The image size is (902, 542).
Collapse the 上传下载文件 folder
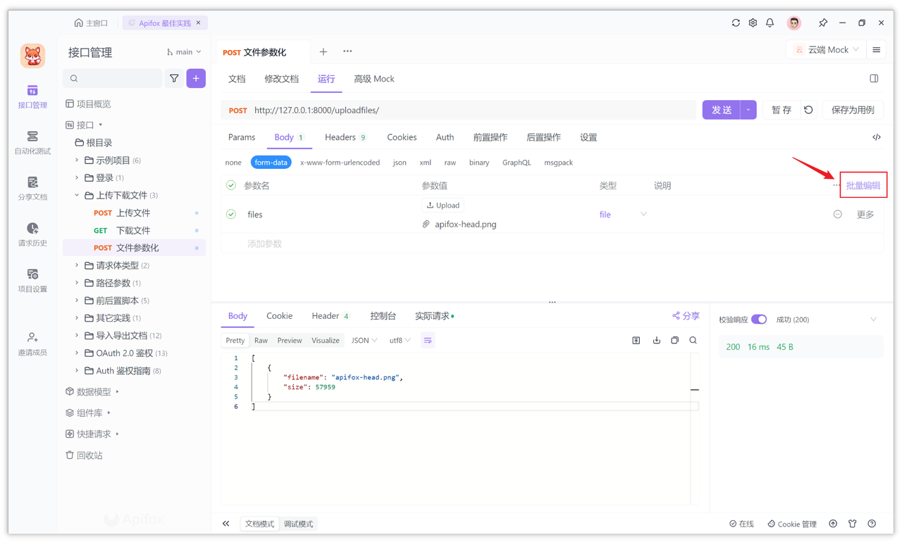coord(77,195)
